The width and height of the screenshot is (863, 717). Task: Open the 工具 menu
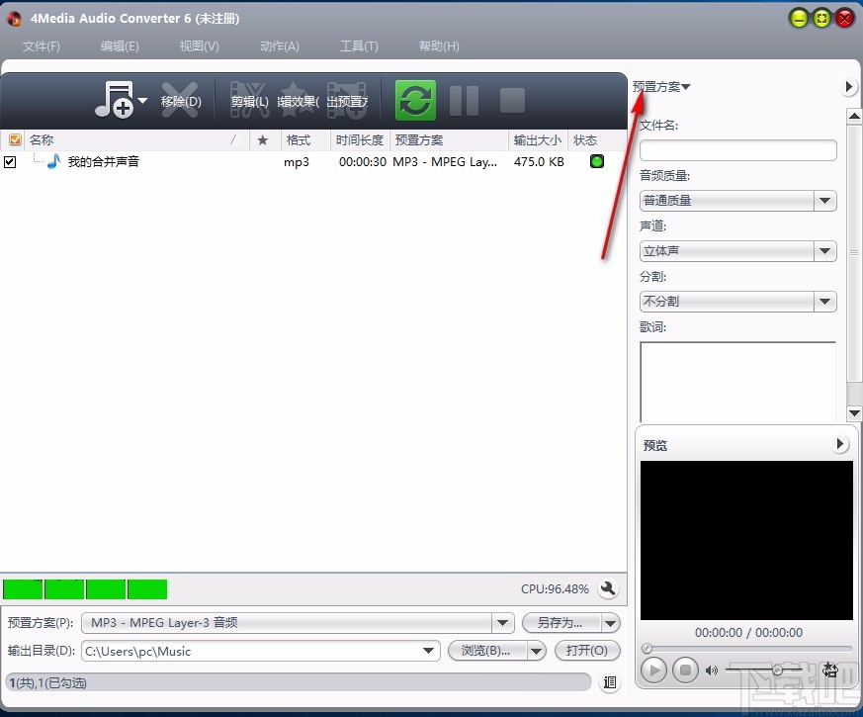pos(359,45)
